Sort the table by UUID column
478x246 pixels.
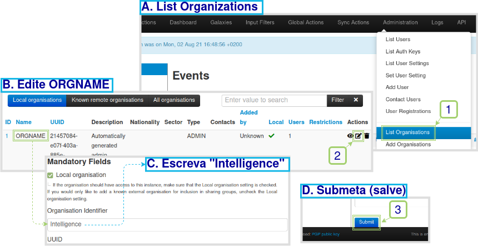click(x=57, y=122)
